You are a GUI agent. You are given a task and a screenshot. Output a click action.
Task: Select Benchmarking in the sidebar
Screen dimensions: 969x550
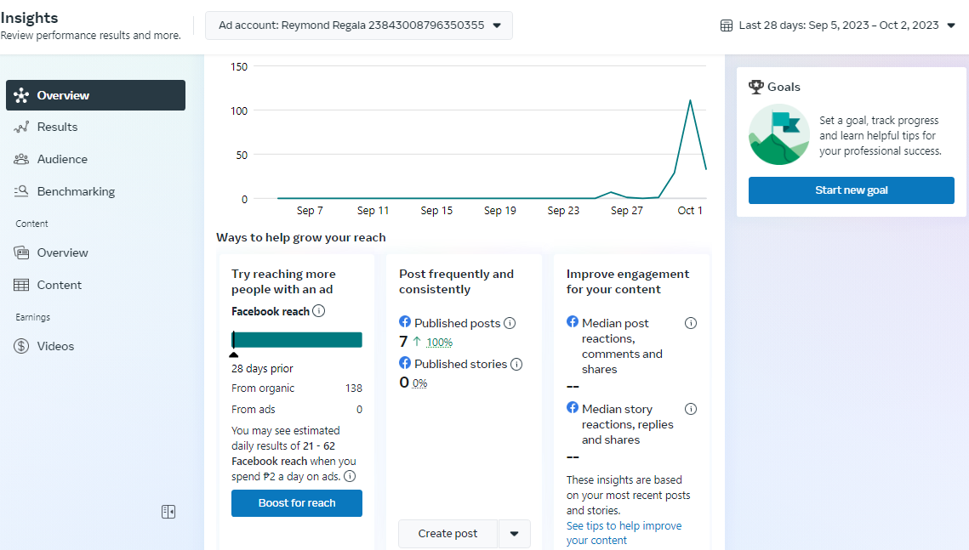[x=76, y=191]
